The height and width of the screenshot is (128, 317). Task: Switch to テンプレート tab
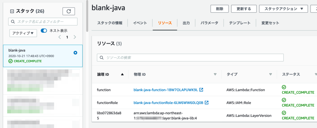[240, 23]
